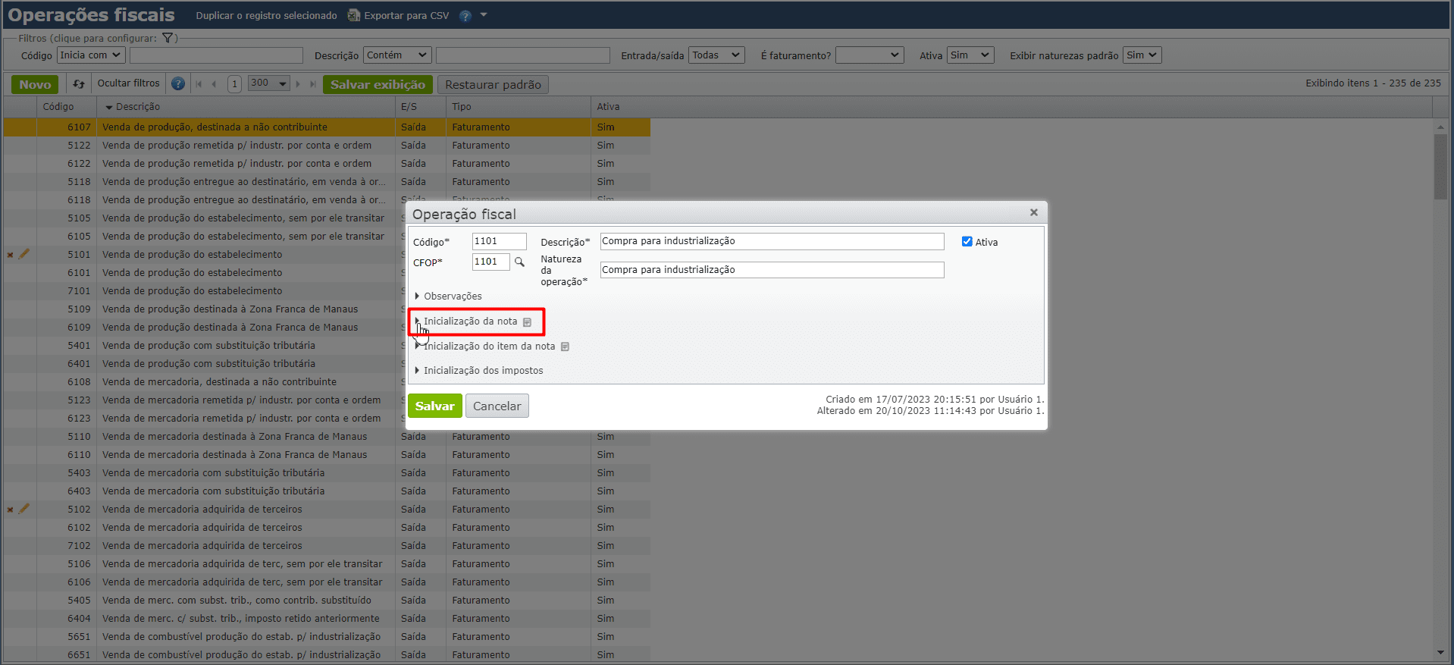Click the Código filter text field
The image size is (1454, 665).
click(x=216, y=55)
